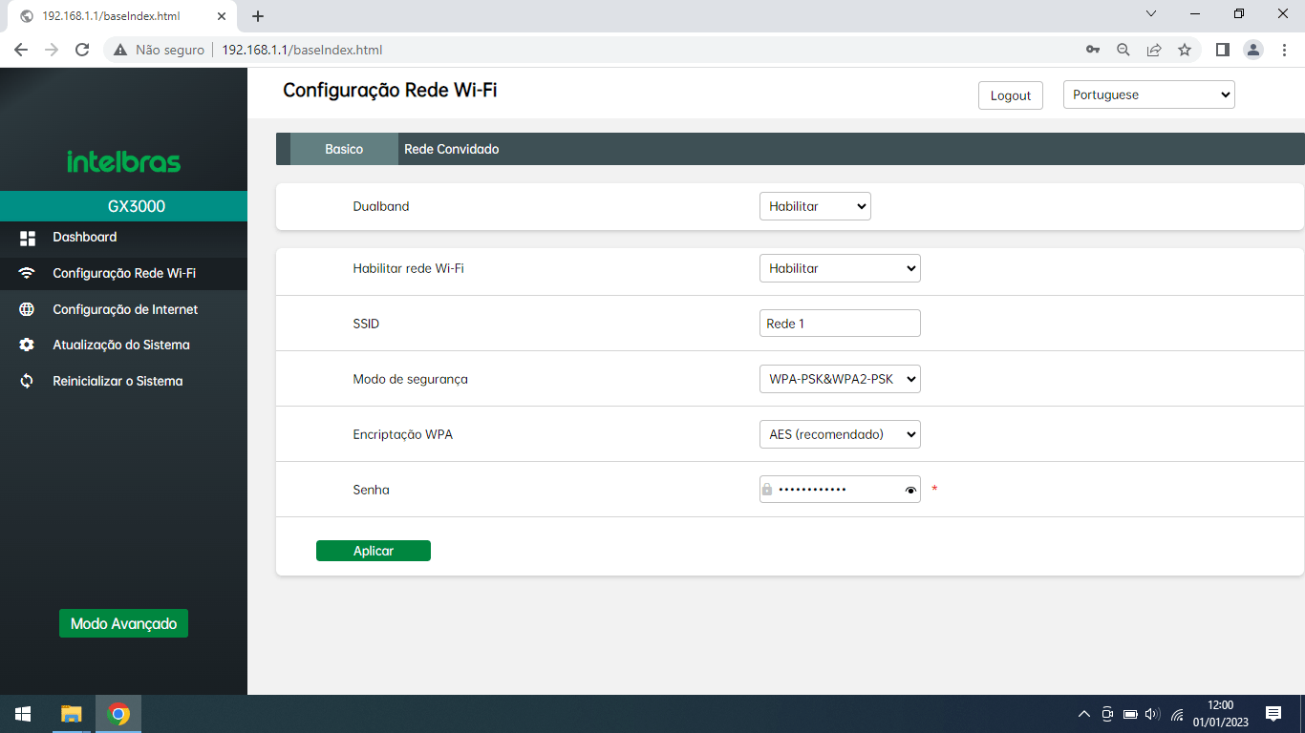Click the Senha label
The image size is (1305, 733).
pos(372,490)
